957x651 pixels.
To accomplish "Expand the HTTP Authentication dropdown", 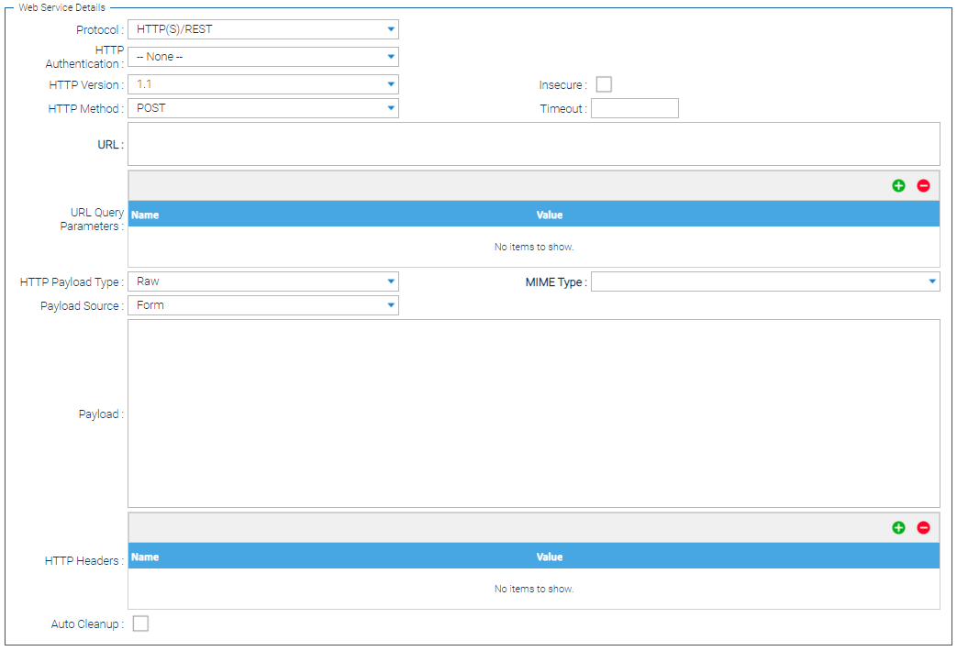I will point(262,57).
